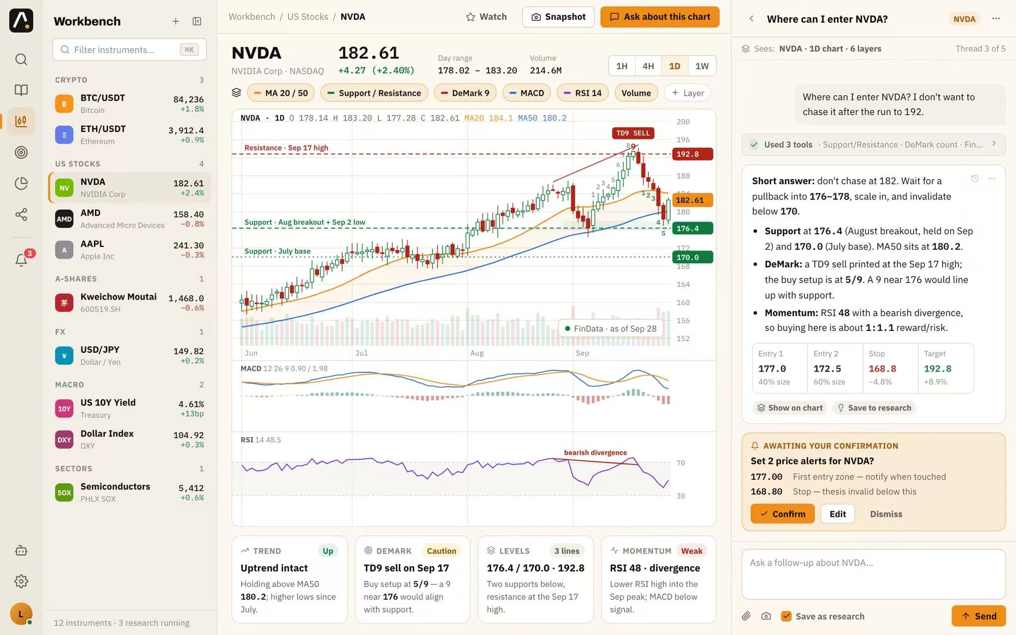Open the target icon in sidebar
Image resolution: width=1016 pixels, height=635 pixels.
tap(21, 152)
